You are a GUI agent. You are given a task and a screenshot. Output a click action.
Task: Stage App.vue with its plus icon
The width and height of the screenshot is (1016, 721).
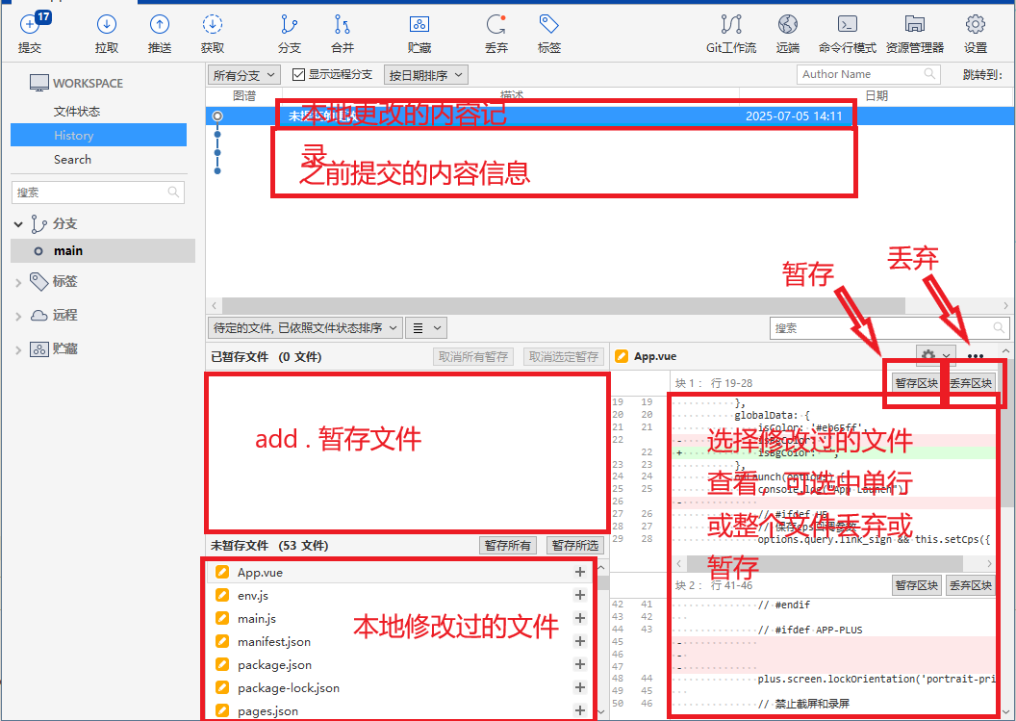coord(580,572)
